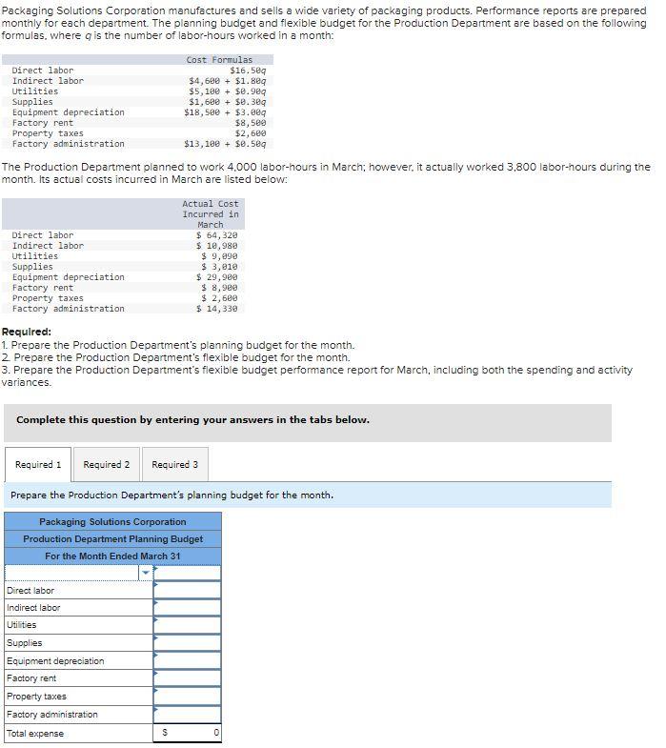
Task: Click the '$ 8,900' actual cost value
Action: coord(219,288)
